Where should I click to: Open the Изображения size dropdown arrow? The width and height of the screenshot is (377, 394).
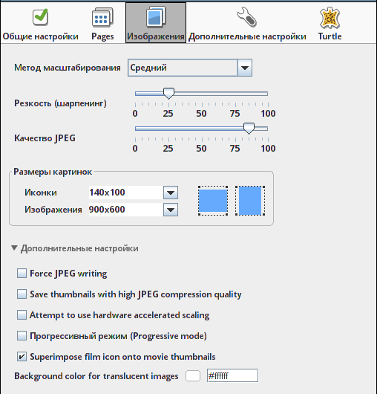tap(171, 210)
